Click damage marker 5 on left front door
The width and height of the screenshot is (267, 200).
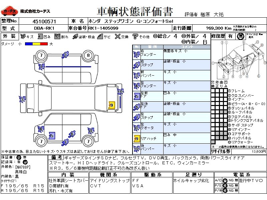tap(51, 135)
